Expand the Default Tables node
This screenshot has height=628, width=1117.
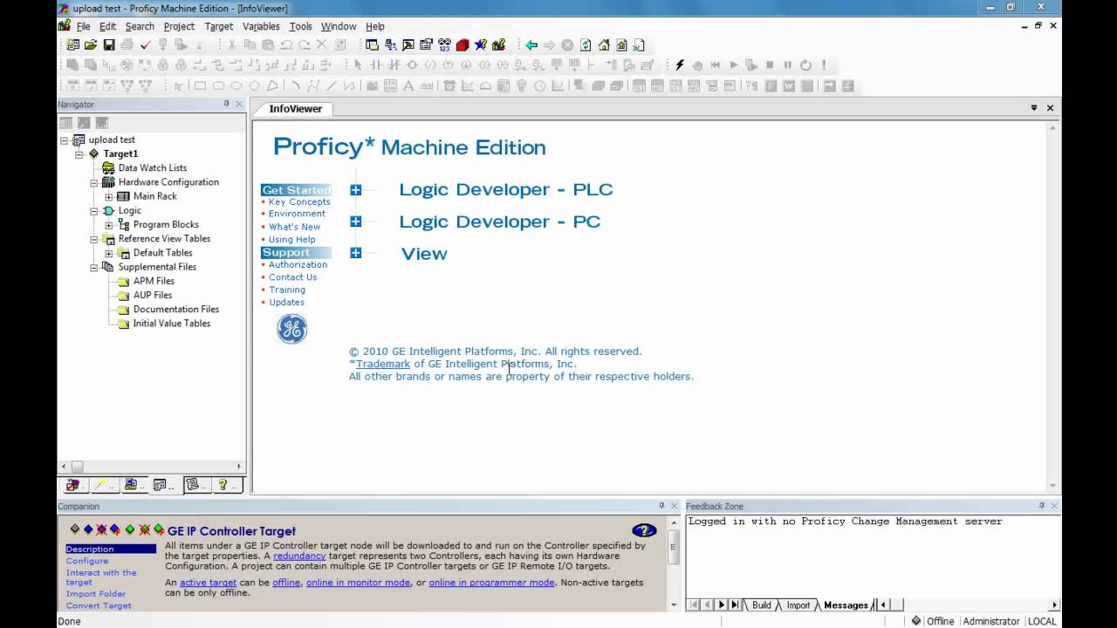click(x=109, y=253)
